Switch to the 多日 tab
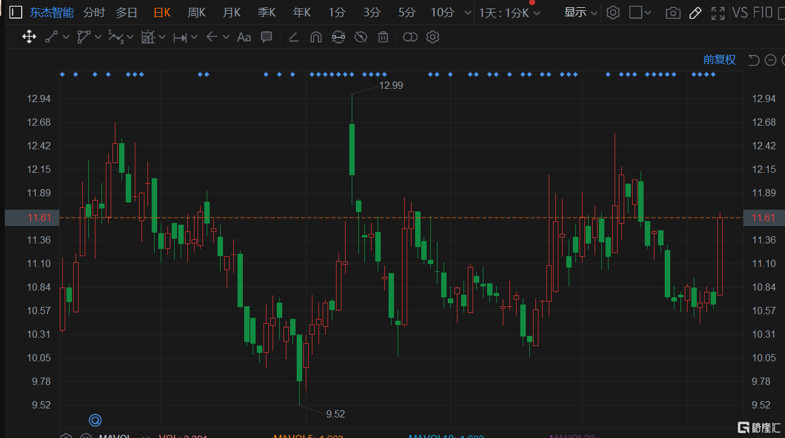This screenshot has width=785, height=438. tap(127, 13)
